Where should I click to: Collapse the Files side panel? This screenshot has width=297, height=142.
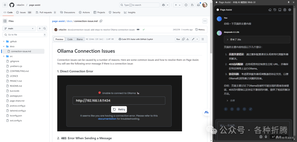coord(5,21)
